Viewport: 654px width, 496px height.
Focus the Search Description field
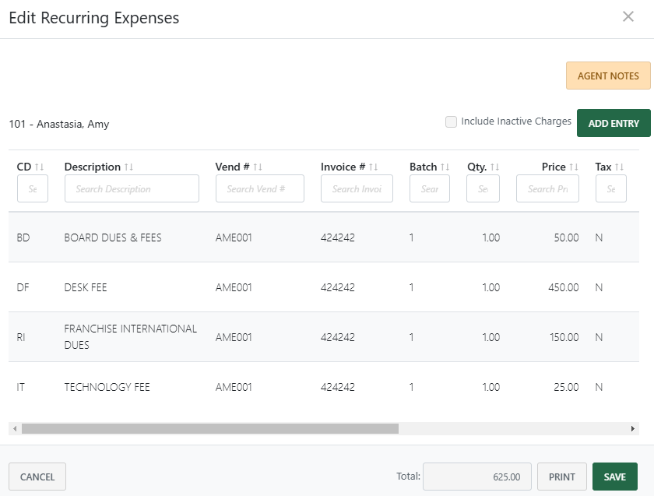(132, 188)
